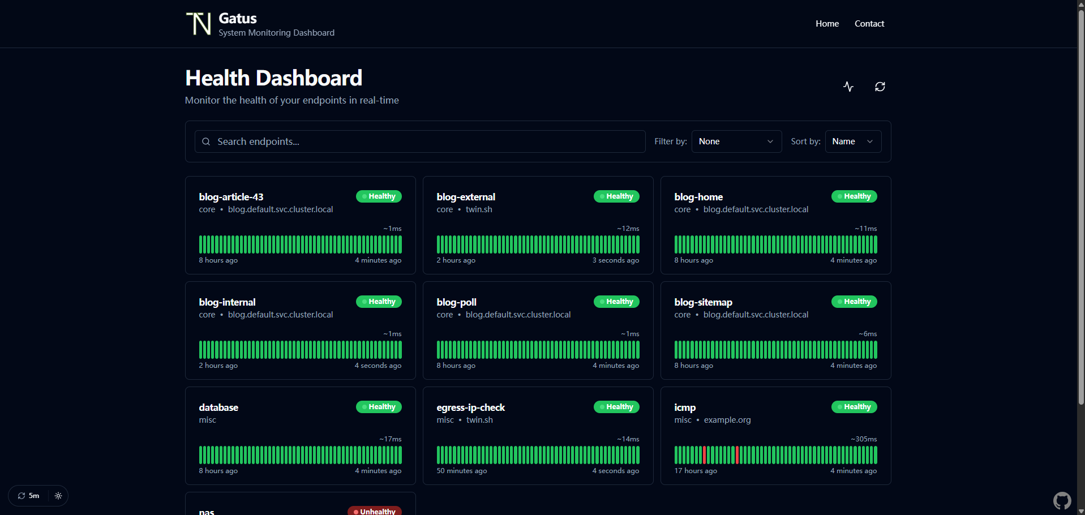Open the blog-article-43 endpoint

(x=231, y=197)
